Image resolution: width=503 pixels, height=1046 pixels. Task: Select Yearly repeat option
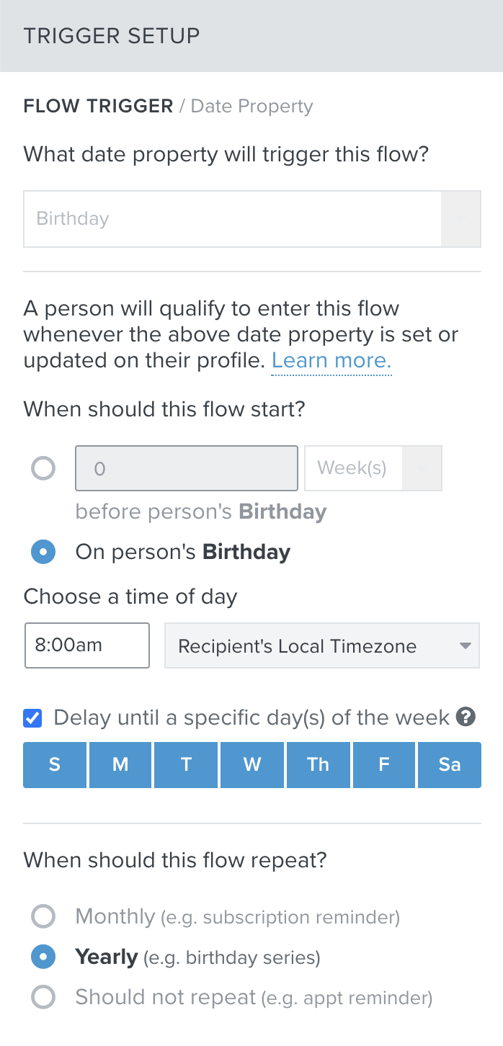pyautogui.click(x=43, y=957)
